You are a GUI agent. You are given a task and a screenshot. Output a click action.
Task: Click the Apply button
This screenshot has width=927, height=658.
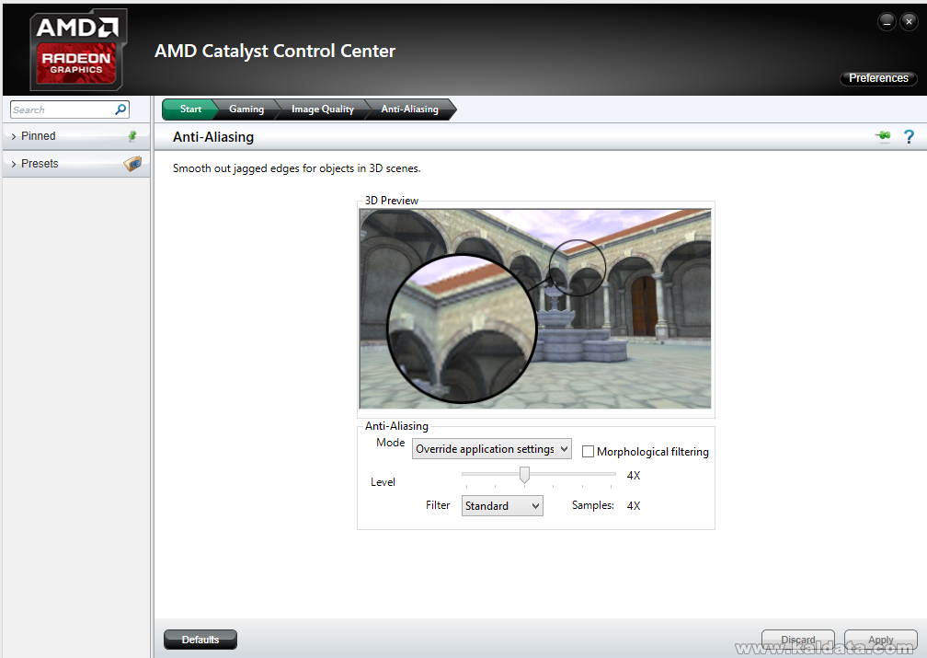881,640
